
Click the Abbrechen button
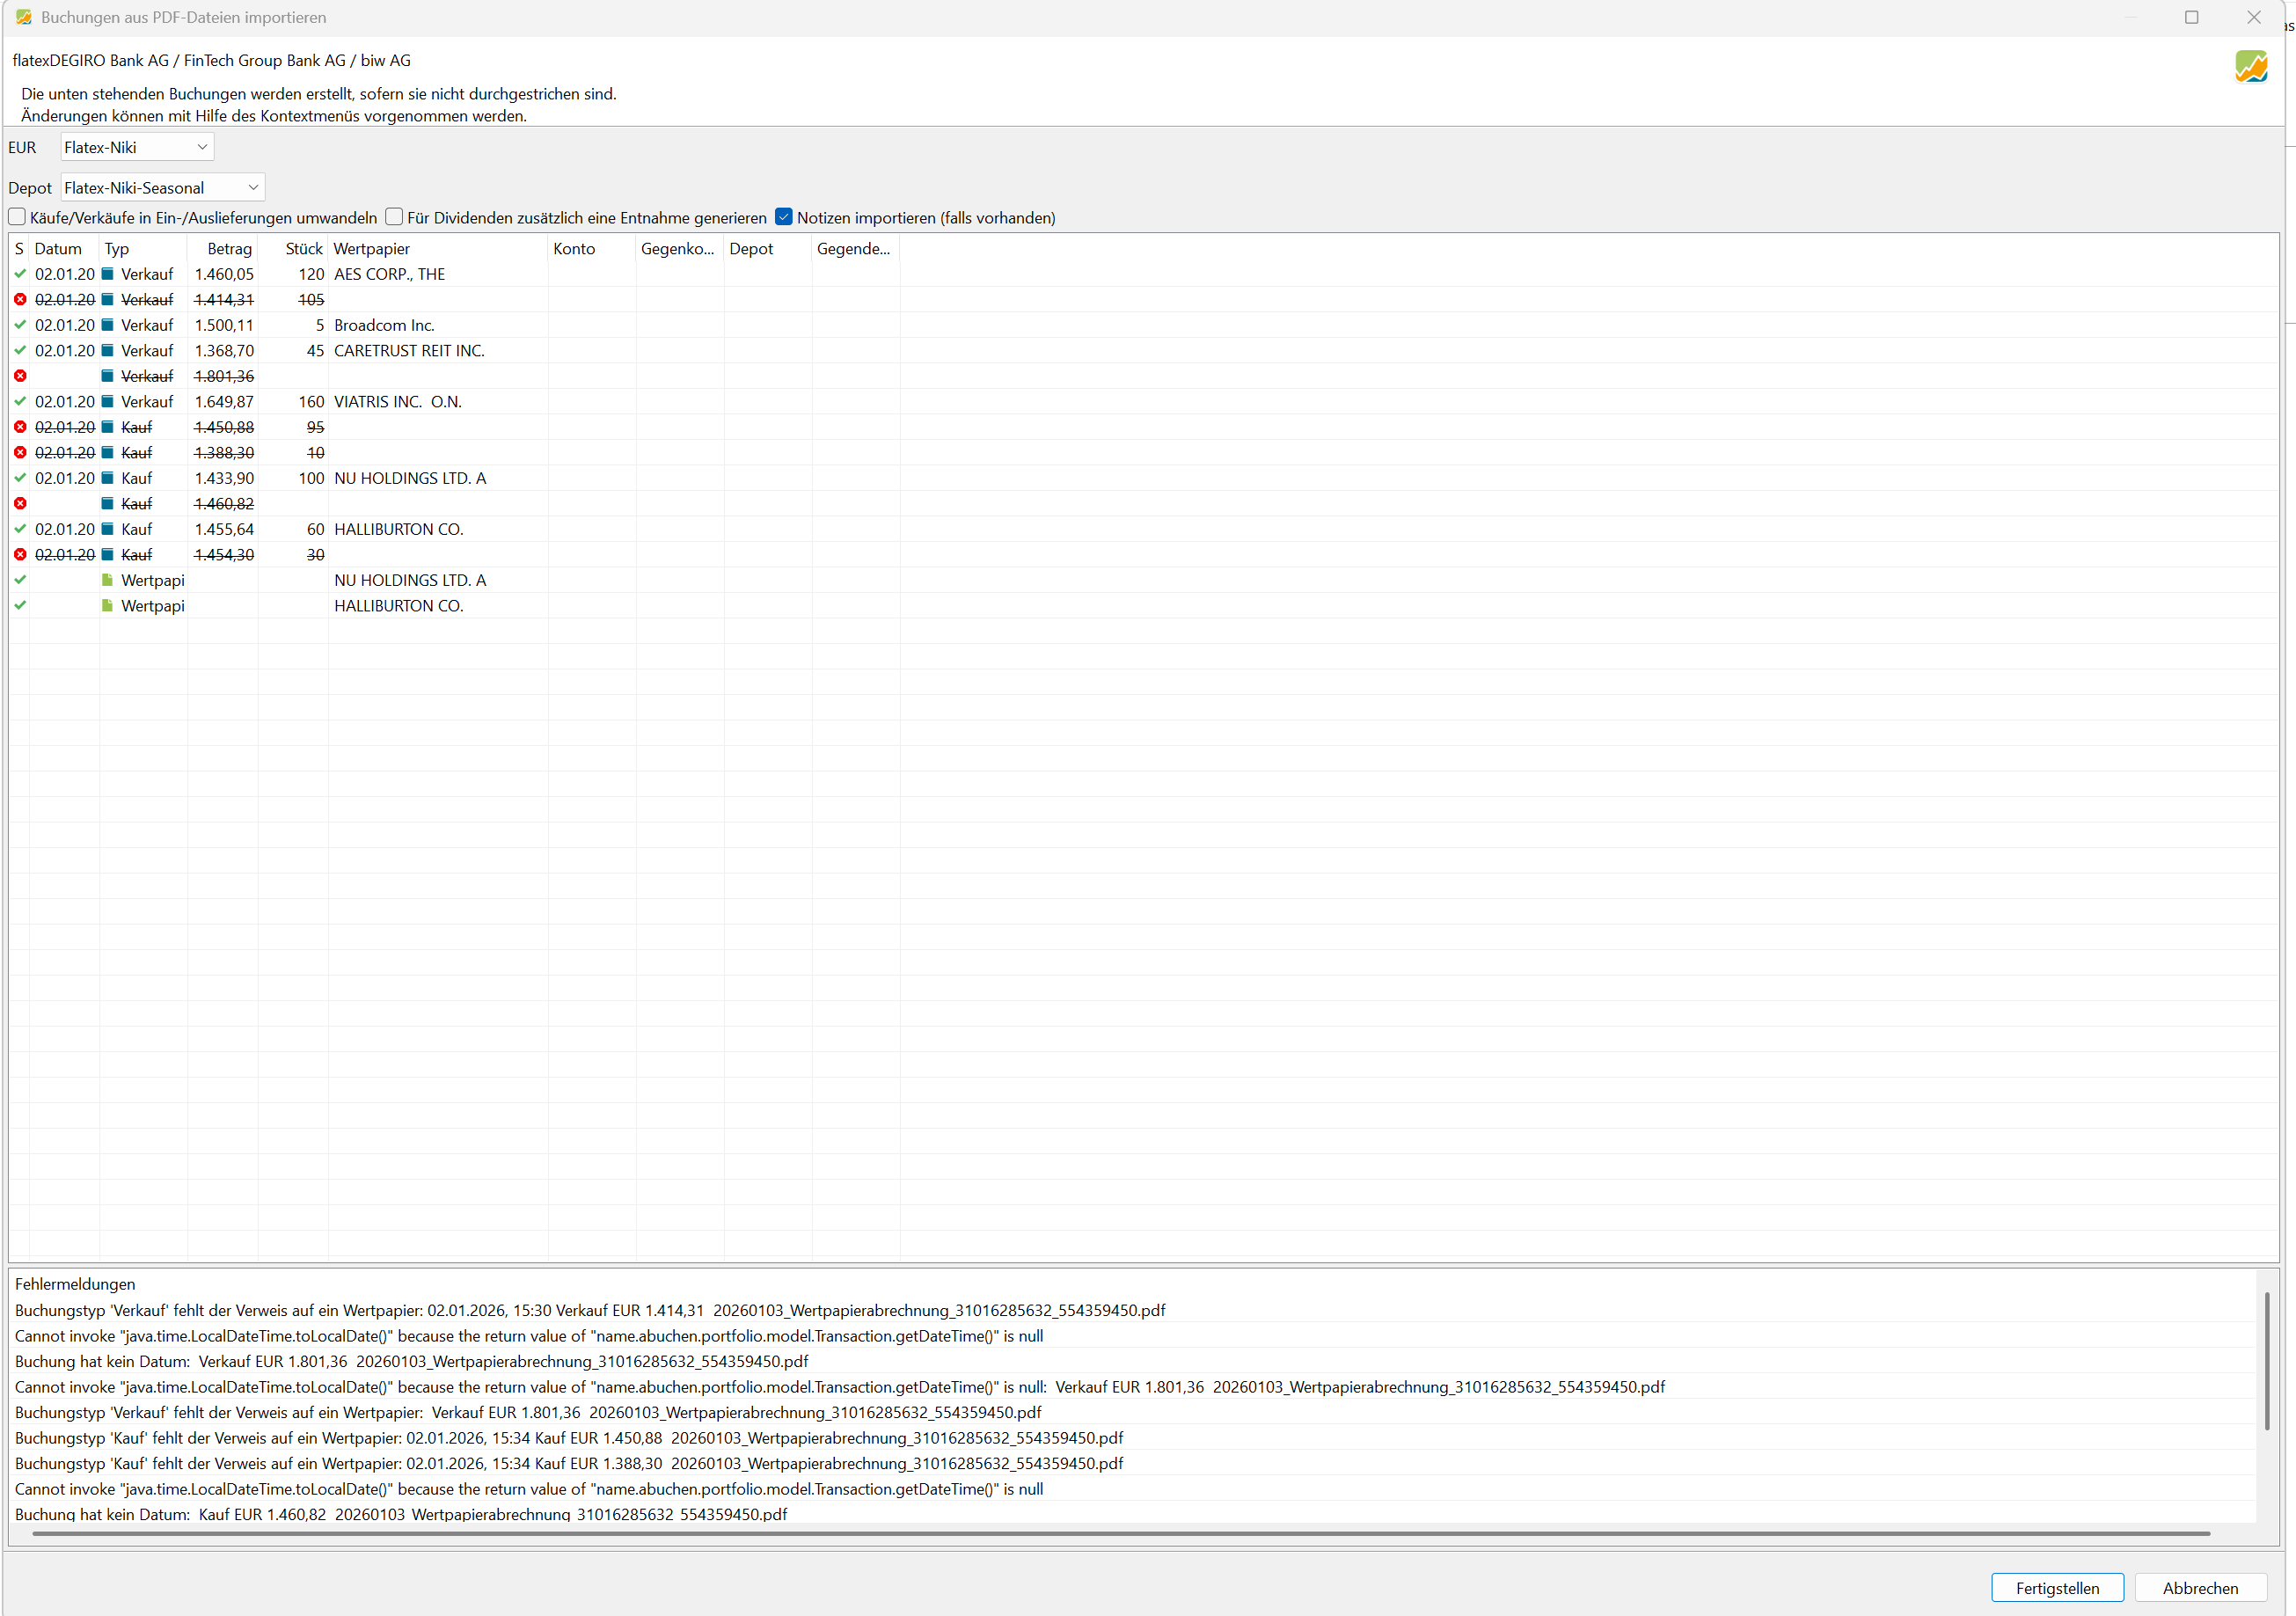pyautogui.click(x=2199, y=1588)
